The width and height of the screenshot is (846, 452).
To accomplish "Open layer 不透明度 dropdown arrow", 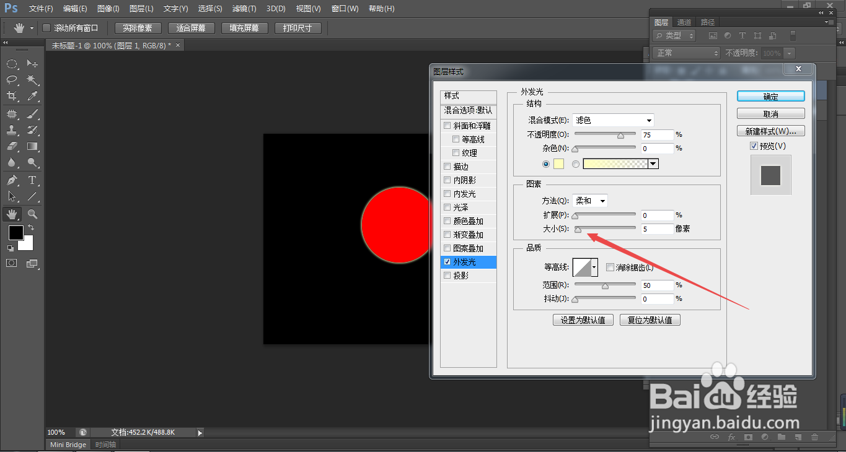I will (x=789, y=53).
